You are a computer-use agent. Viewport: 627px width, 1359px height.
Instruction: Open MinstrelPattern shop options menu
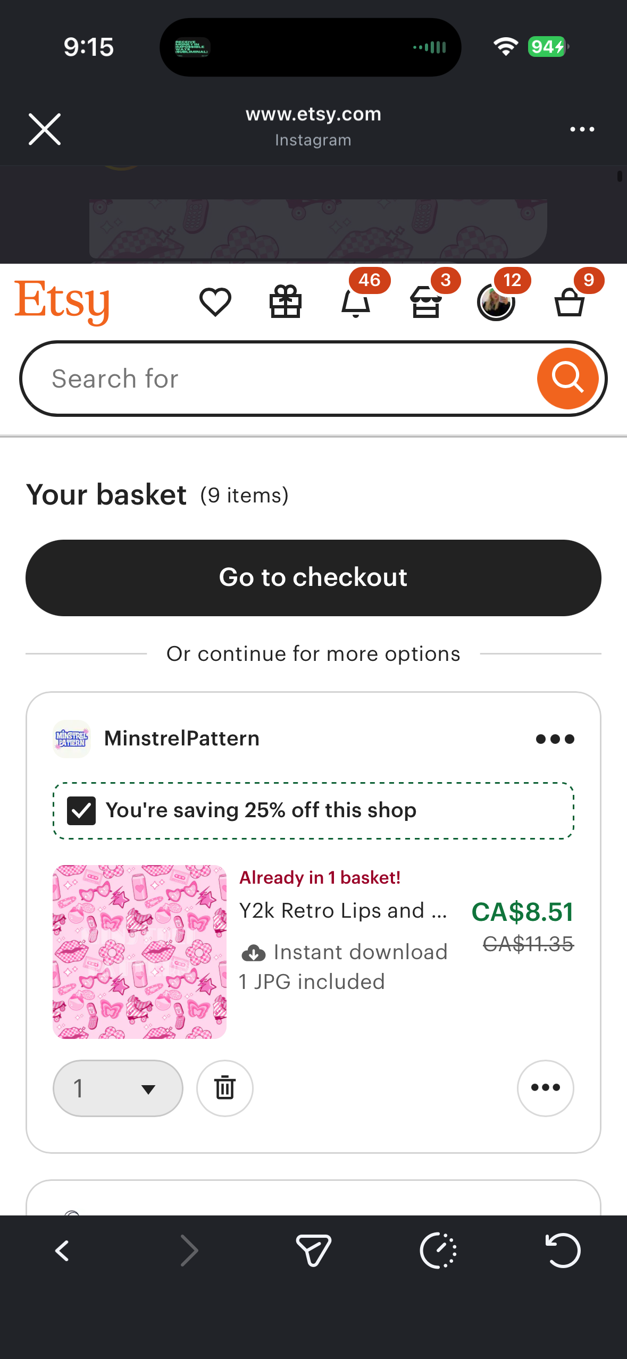pyautogui.click(x=555, y=739)
